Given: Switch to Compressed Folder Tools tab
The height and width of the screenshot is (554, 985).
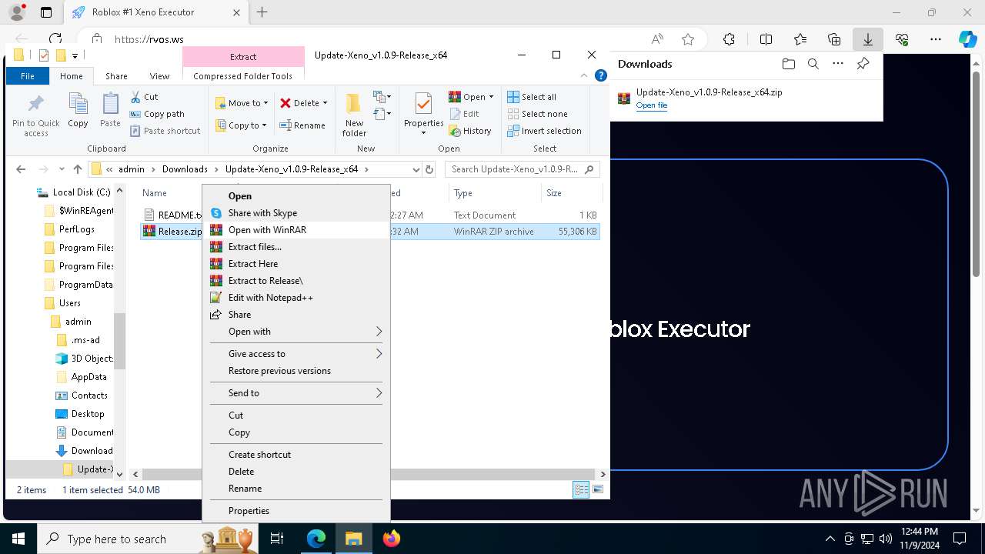Looking at the screenshot, I should click(243, 76).
